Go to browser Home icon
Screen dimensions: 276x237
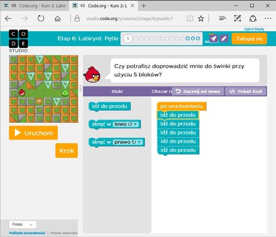point(58,18)
